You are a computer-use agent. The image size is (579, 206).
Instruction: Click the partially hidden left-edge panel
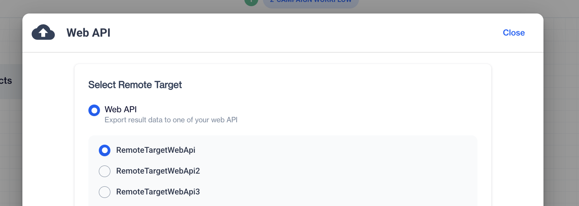[8, 81]
